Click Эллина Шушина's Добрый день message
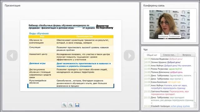 (162, 62)
